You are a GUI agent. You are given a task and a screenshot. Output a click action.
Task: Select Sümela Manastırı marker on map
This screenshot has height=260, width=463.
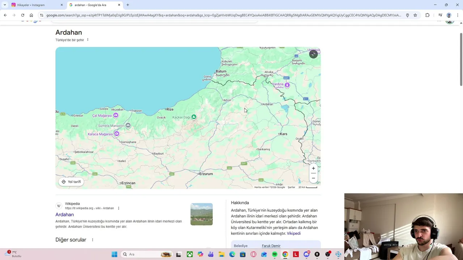tap(128, 126)
